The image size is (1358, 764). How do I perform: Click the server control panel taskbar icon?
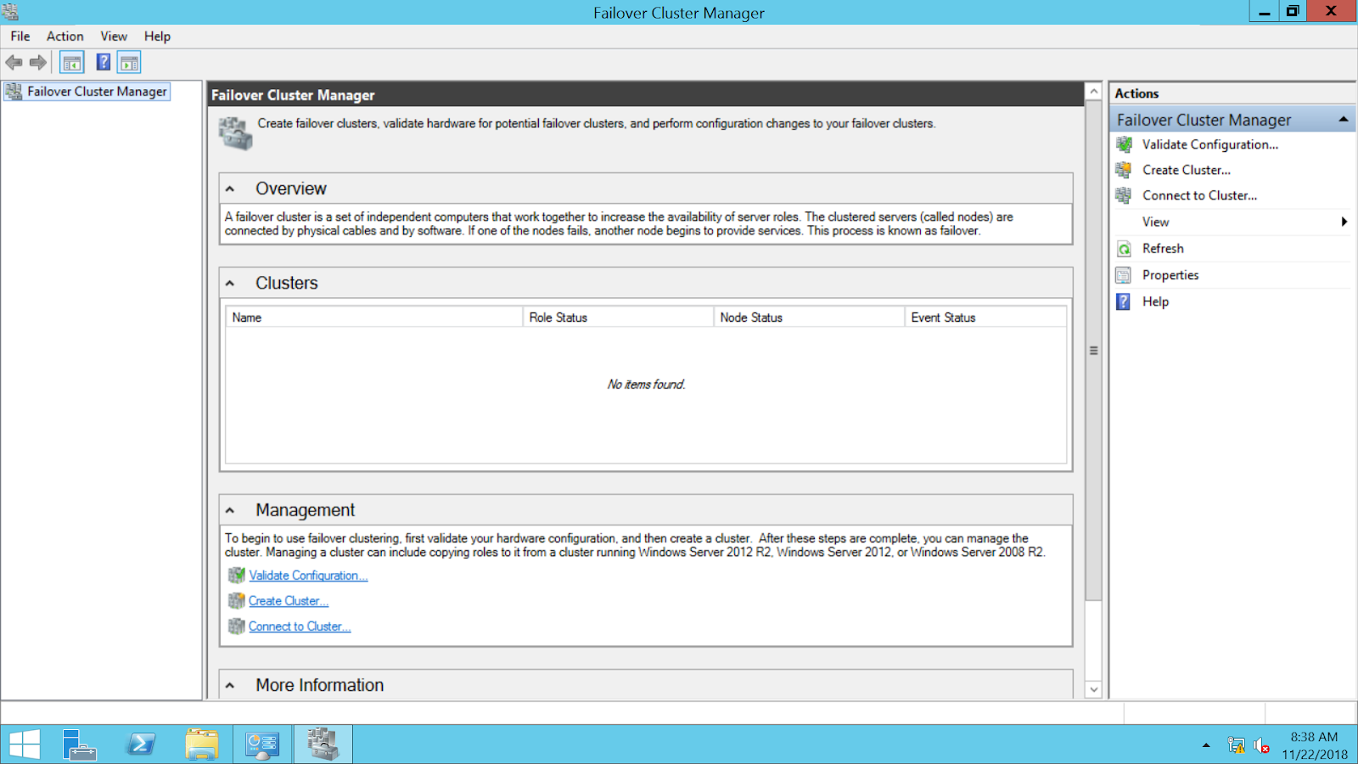[262, 744]
